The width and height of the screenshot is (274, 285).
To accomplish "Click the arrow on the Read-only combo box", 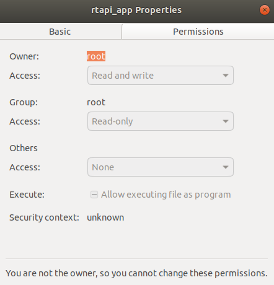I will click(226, 121).
